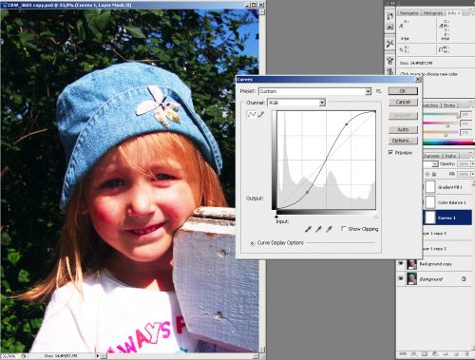The height and width of the screenshot is (360, 475).
Task: Click the upper curve control point
Action: 347,124
